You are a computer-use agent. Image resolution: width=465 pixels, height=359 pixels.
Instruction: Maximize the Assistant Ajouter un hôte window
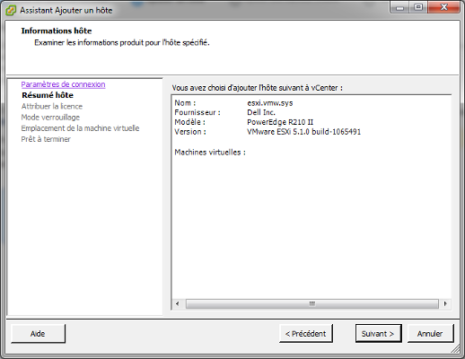(418, 7)
